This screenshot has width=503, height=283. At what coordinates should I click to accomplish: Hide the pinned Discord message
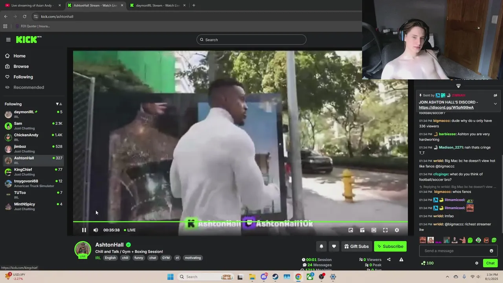coord(495,95)
